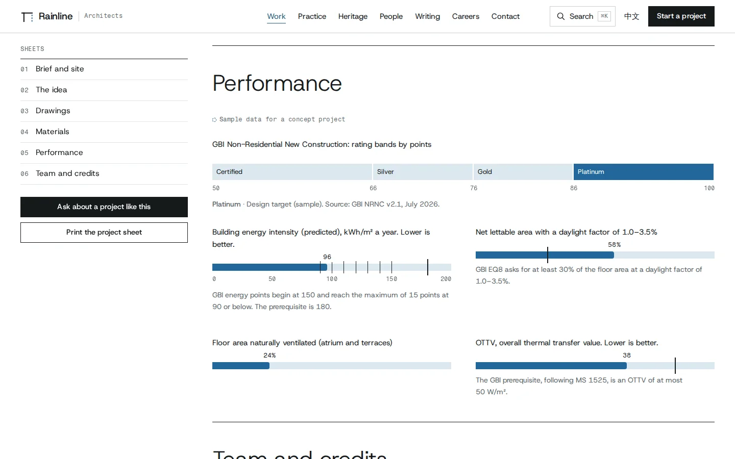The width and height of the screenshot is (735, 459).
Task: Click the Rainline logo mark
Action: click(27, 17)
